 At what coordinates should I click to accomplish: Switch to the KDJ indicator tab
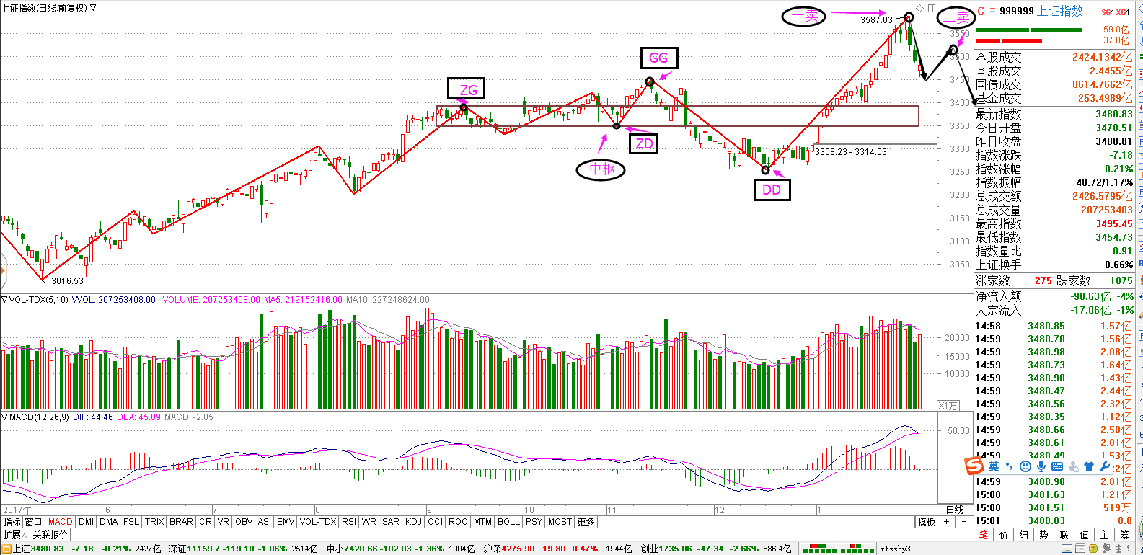point(413,522)
